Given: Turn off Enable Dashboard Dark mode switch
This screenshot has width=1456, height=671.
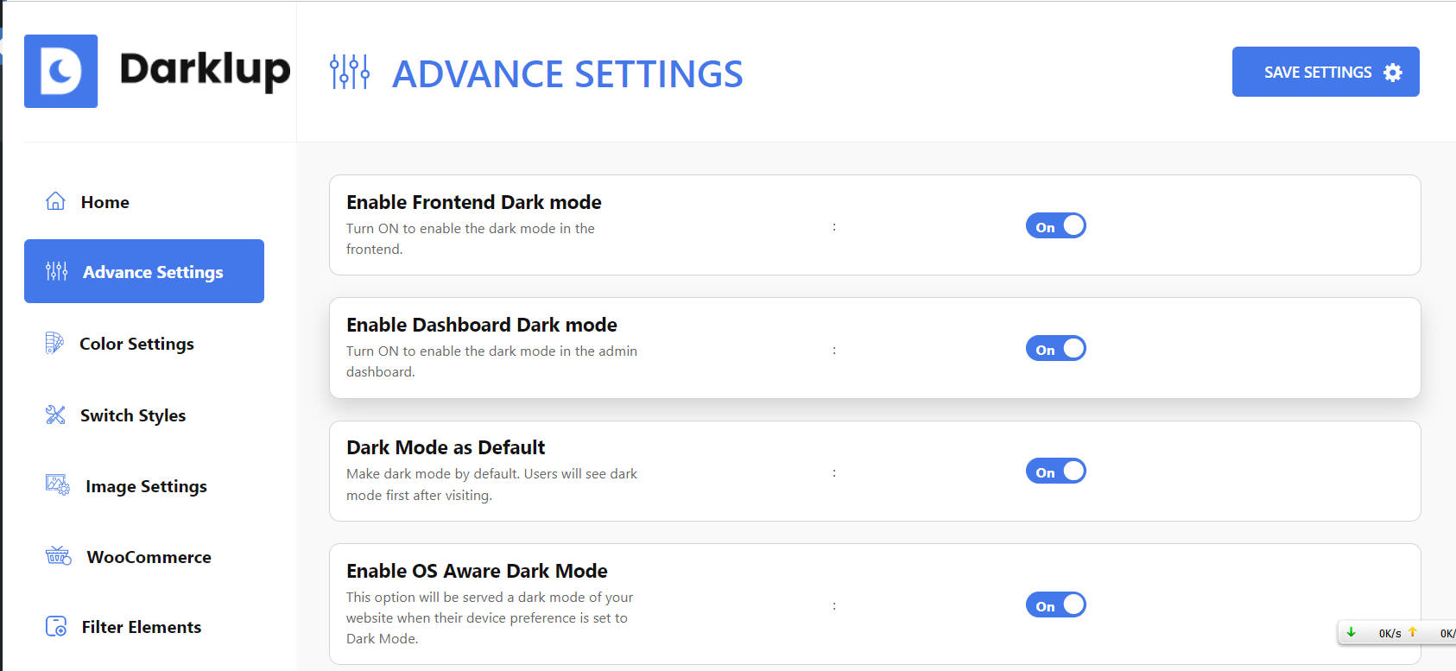Looking at the screenshot, I should point(1055,349).
